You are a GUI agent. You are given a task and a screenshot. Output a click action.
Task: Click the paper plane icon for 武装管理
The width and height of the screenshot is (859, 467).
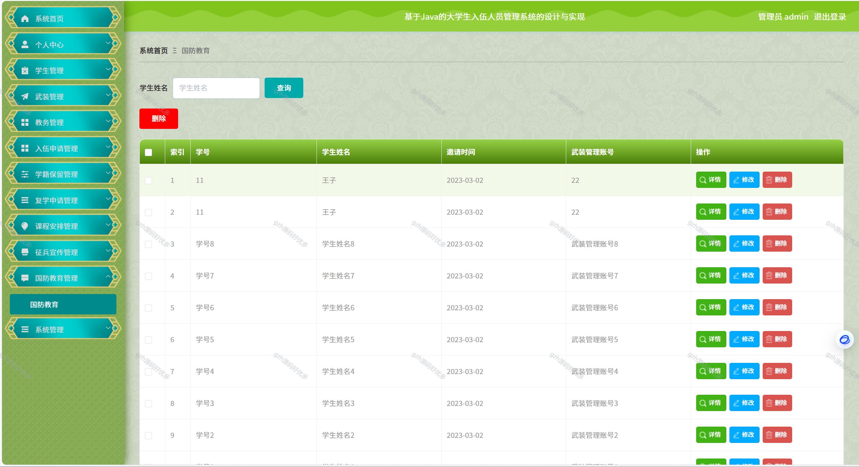25,96
